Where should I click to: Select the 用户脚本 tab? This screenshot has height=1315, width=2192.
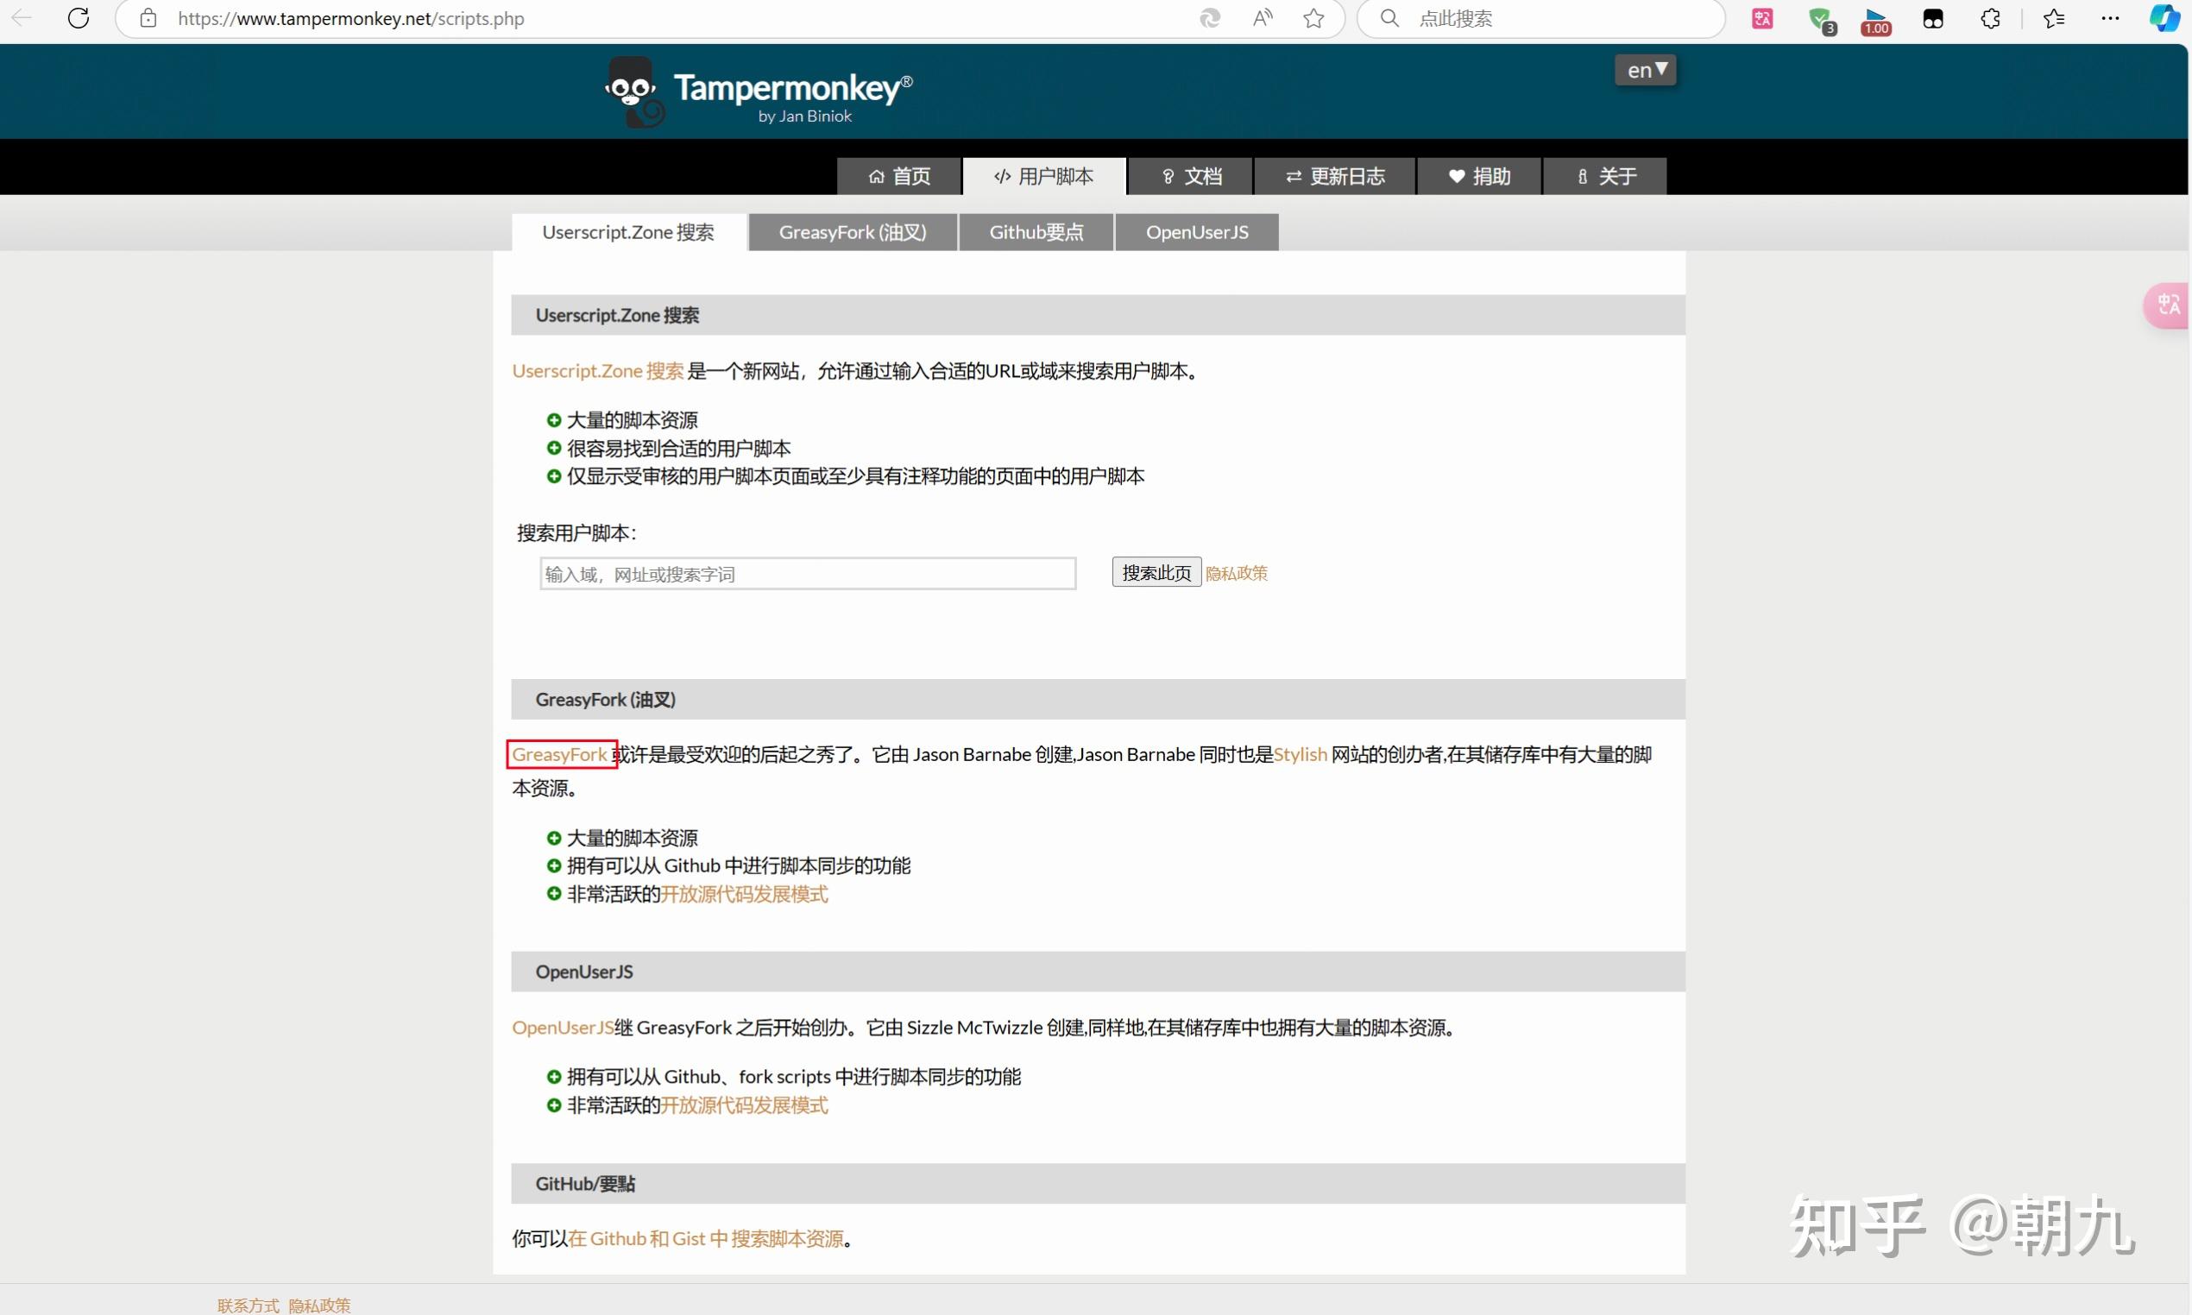1043,176
